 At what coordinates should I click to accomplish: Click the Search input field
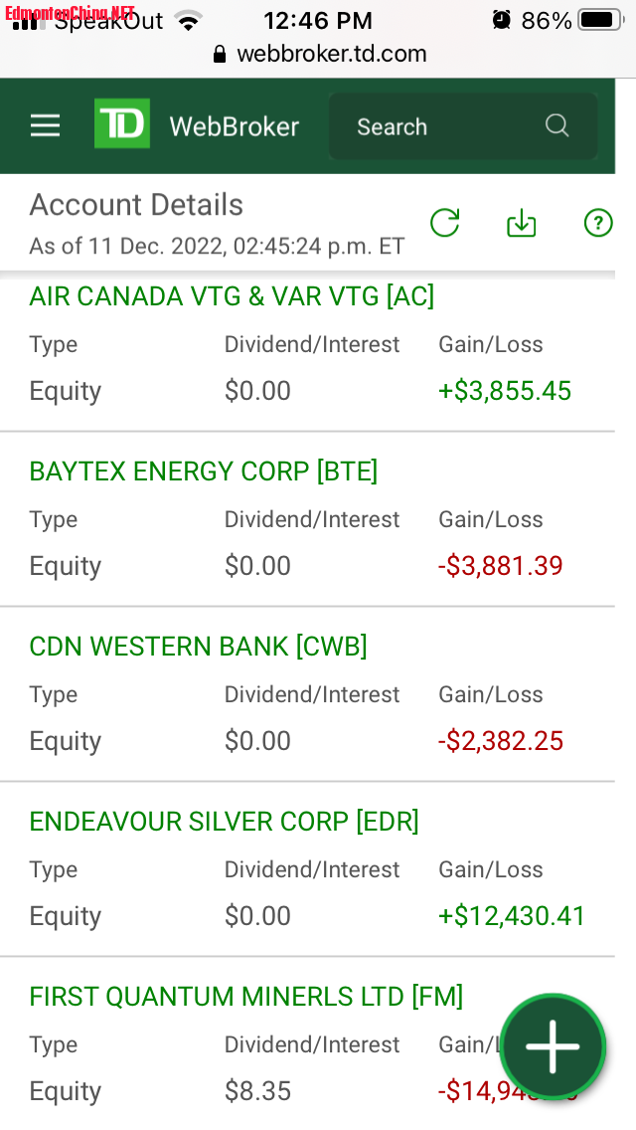pos(437,126)
